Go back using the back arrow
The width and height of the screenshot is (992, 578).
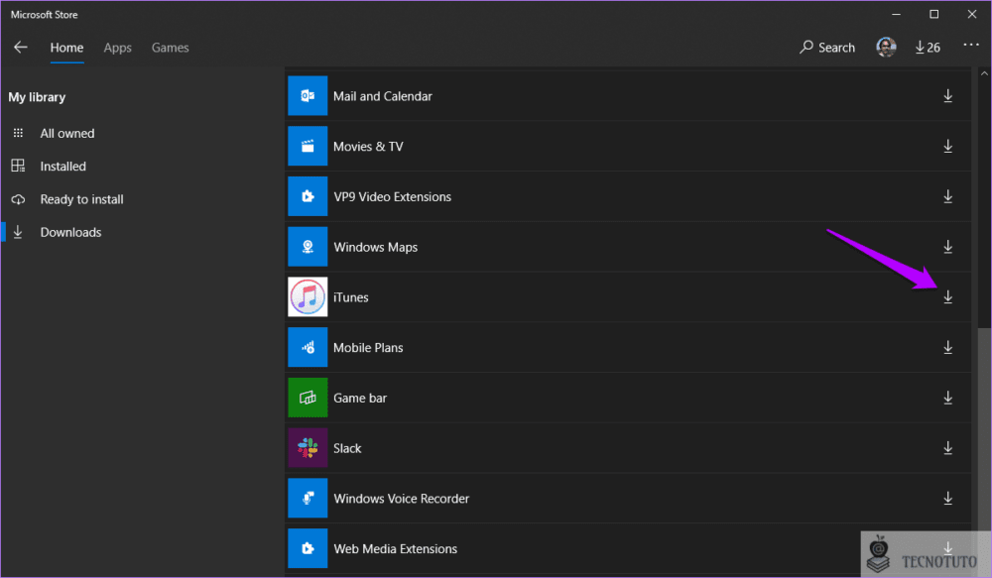pyautogui.click(x=20, y=48)
